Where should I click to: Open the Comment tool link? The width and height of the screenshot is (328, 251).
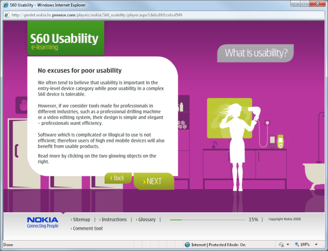[x=86, y=228]
